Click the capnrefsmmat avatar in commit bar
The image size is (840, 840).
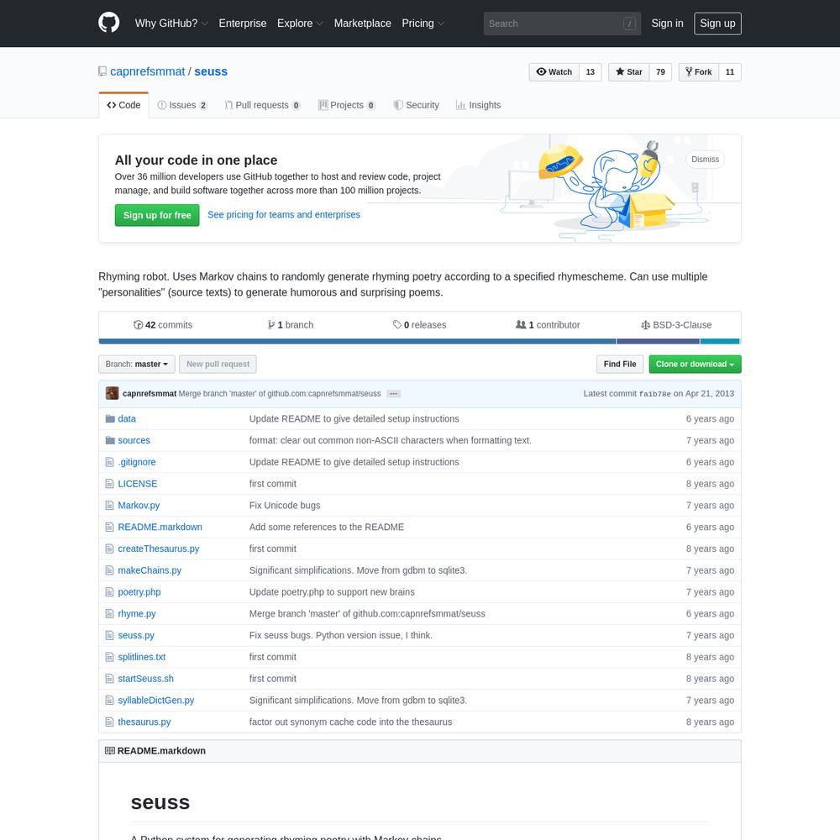point(112,393)
